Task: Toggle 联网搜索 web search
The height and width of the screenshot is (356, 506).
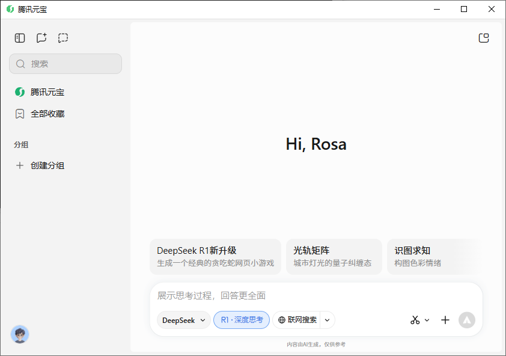Action: coord(297,320)
